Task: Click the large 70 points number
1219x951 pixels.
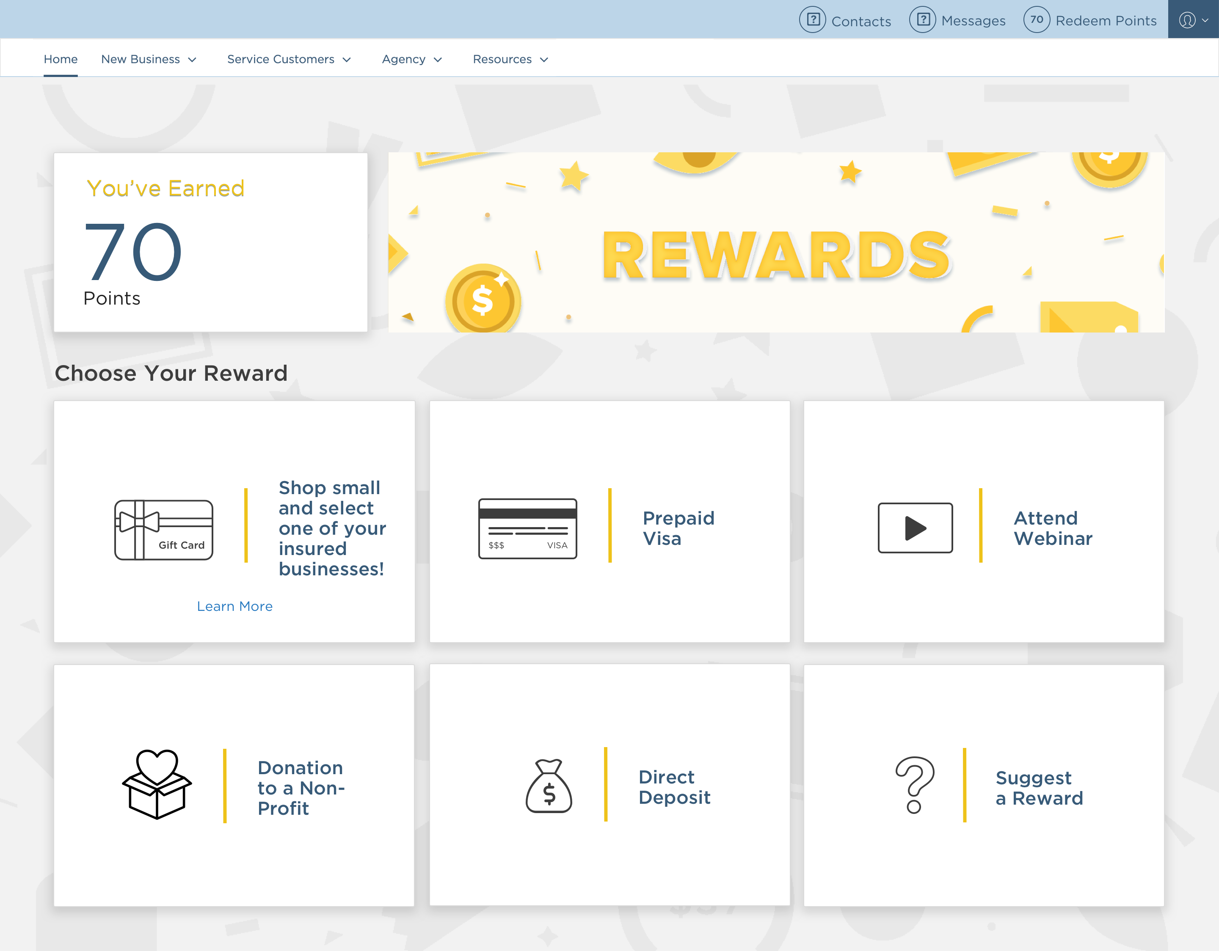Action: click(133, 252)
